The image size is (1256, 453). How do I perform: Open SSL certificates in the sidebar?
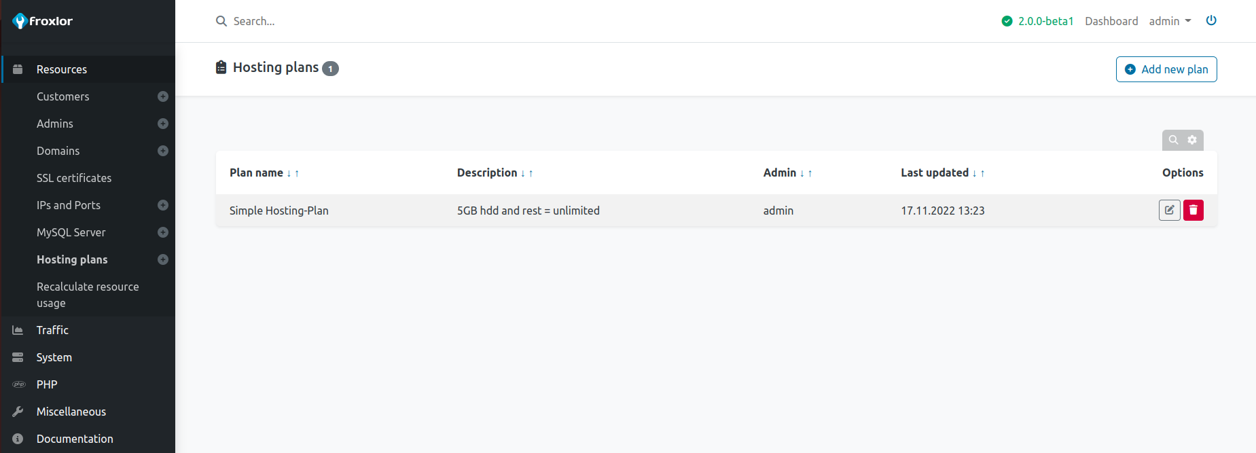pyautogui.click(x=74, y=178)
